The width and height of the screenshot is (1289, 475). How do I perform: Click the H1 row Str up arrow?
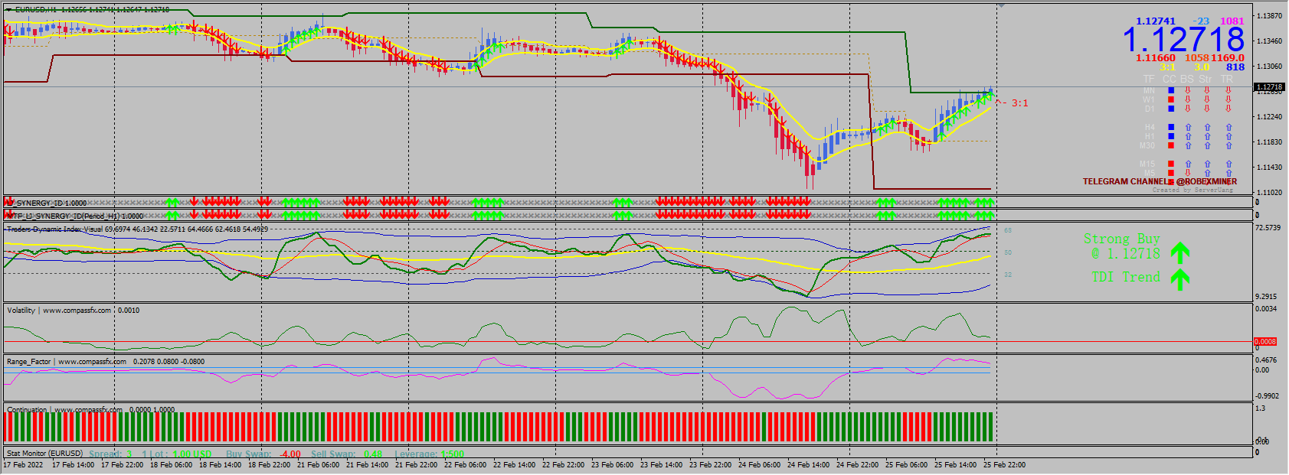click(x=1207, y=136)
